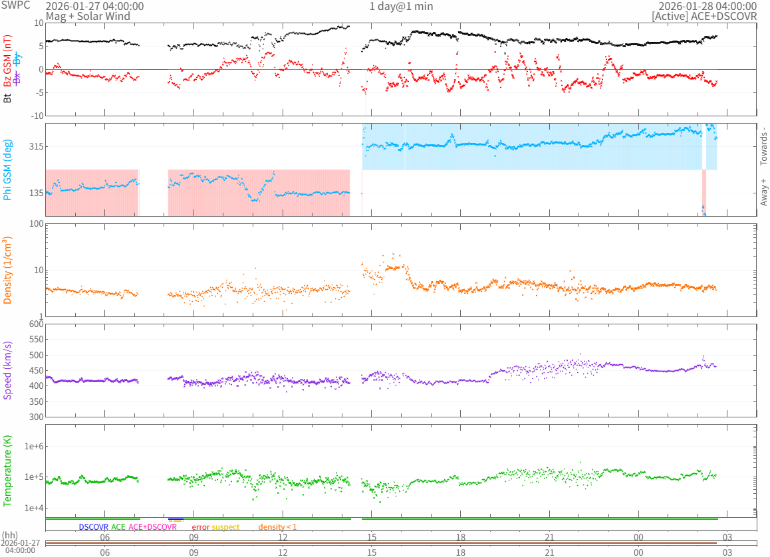Toggle the Bt series label

[8, 98]
